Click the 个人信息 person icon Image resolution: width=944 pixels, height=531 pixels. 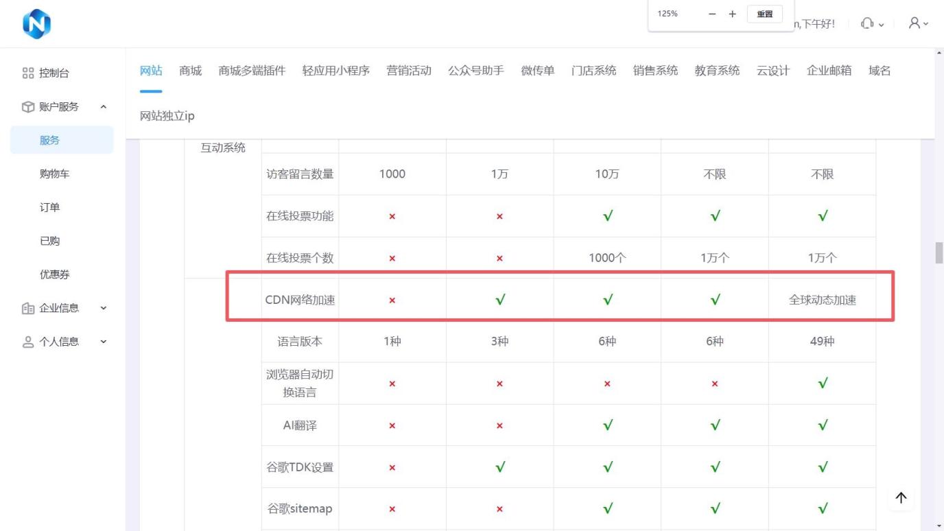(x=28, y=342)
